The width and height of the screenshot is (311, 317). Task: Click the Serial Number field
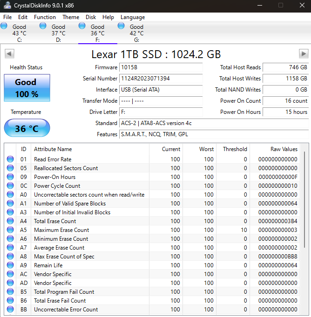[161, 79]
